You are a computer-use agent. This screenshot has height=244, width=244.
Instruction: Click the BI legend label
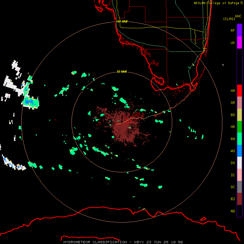(x=233, y=199)
